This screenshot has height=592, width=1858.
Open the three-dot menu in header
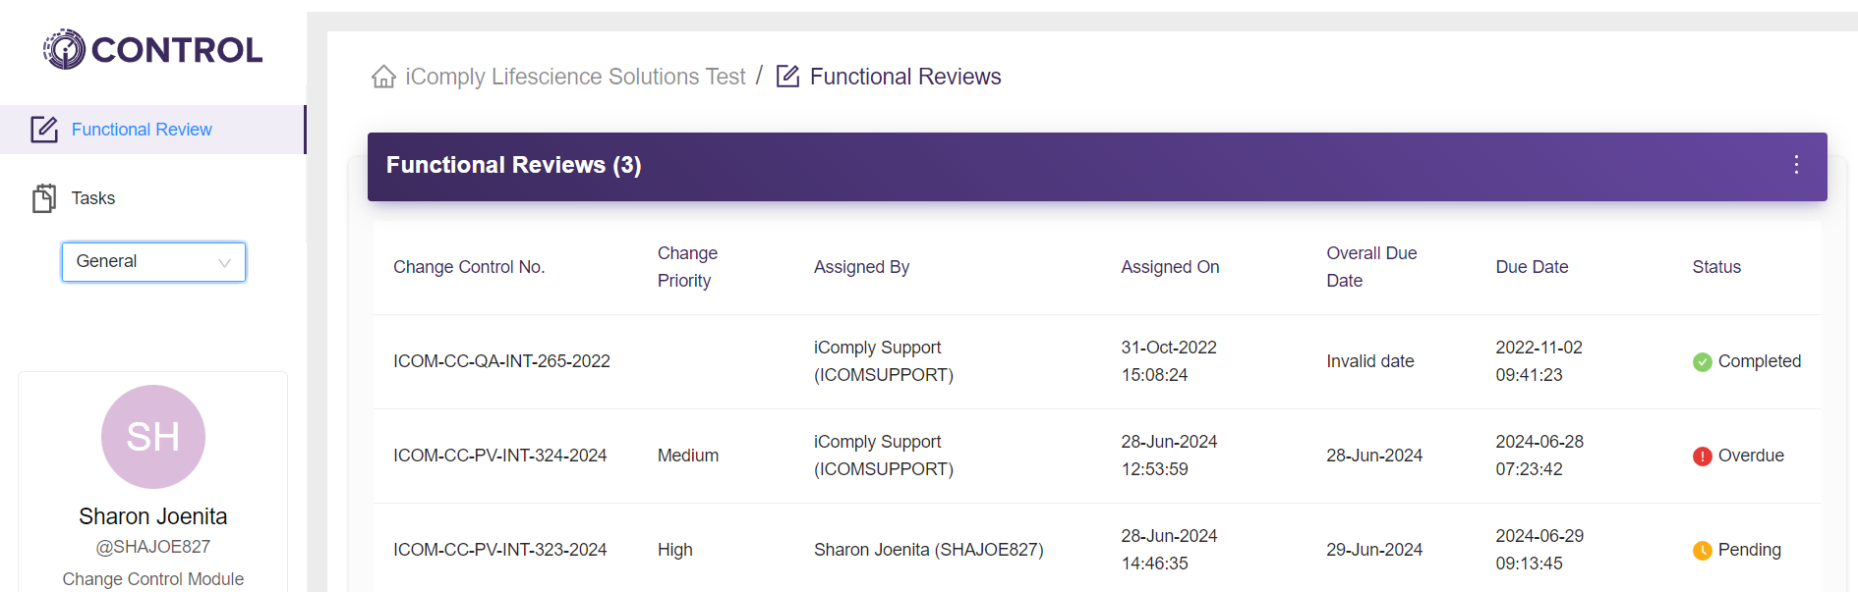(1796, 165)
